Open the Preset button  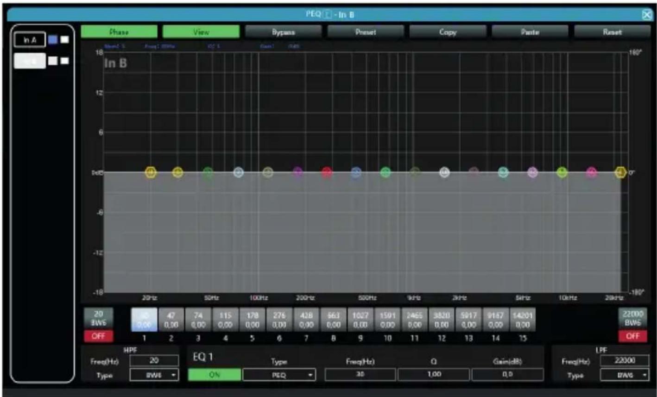[365, 32]
